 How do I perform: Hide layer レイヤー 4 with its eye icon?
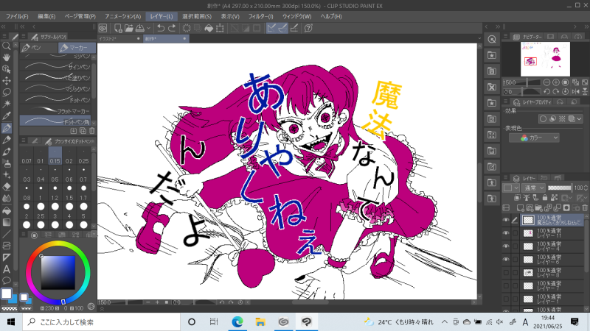tap(506, 246)
